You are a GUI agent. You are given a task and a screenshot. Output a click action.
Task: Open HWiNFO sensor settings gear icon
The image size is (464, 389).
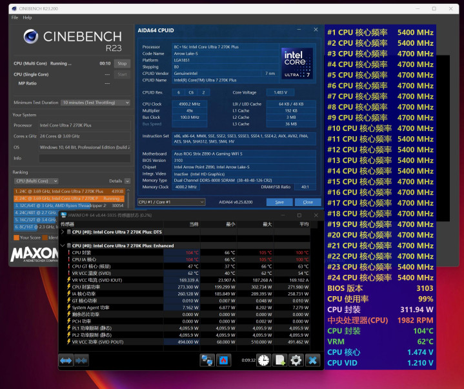coord(296,360)
